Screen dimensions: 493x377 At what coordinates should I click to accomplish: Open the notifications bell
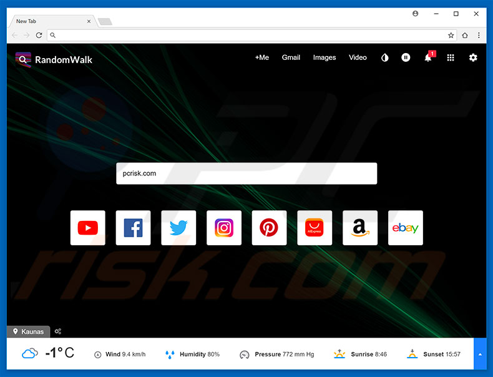428,57
